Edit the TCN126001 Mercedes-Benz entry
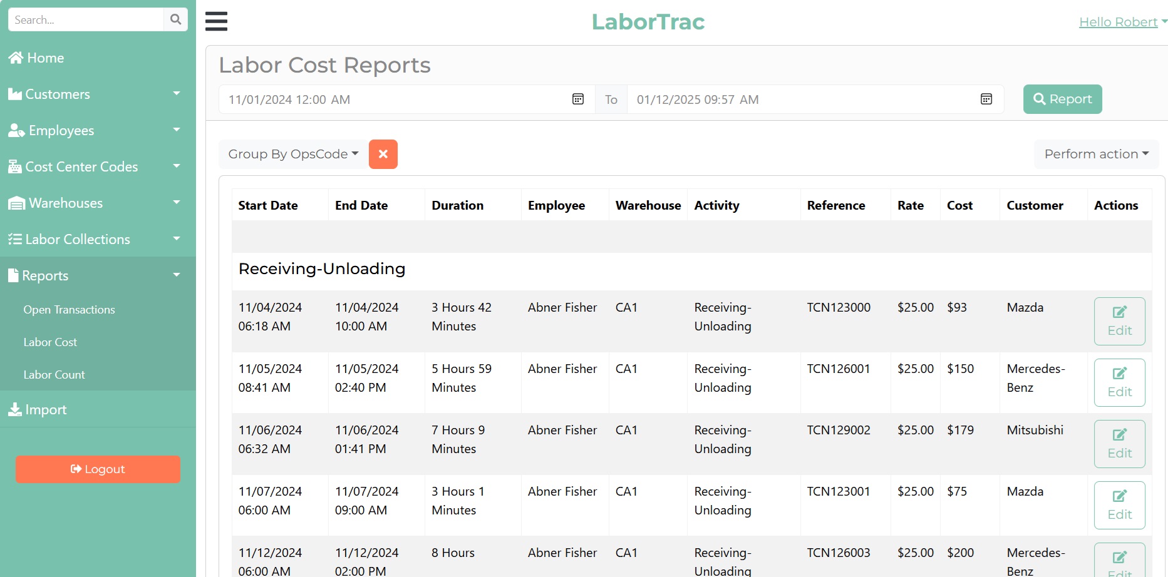This screenshot has height=577, width=1168. click(1119, 382)
